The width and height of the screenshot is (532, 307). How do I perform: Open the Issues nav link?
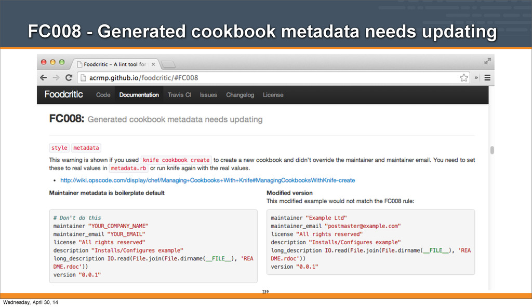(208, 95)
